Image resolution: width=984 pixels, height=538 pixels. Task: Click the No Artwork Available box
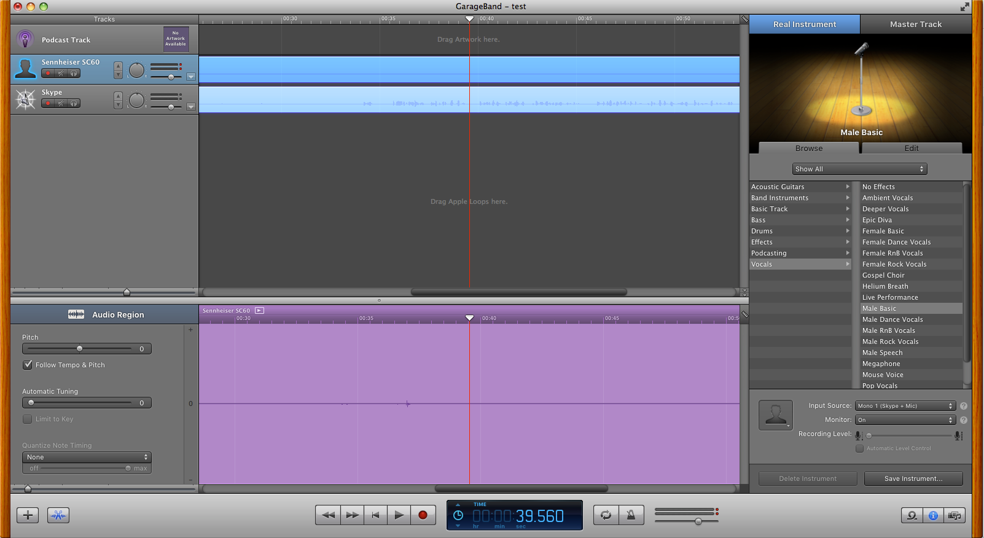(x=176, y=39)
